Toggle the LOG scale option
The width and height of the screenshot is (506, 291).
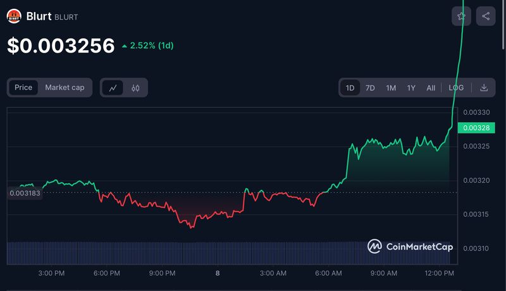point(456,88)
